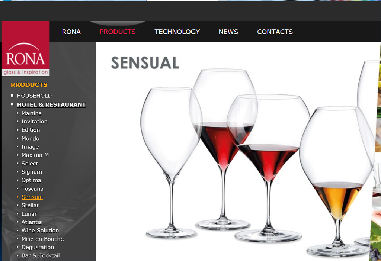Open the RONA menu item
381x261 pixels.
click(71, 32)
